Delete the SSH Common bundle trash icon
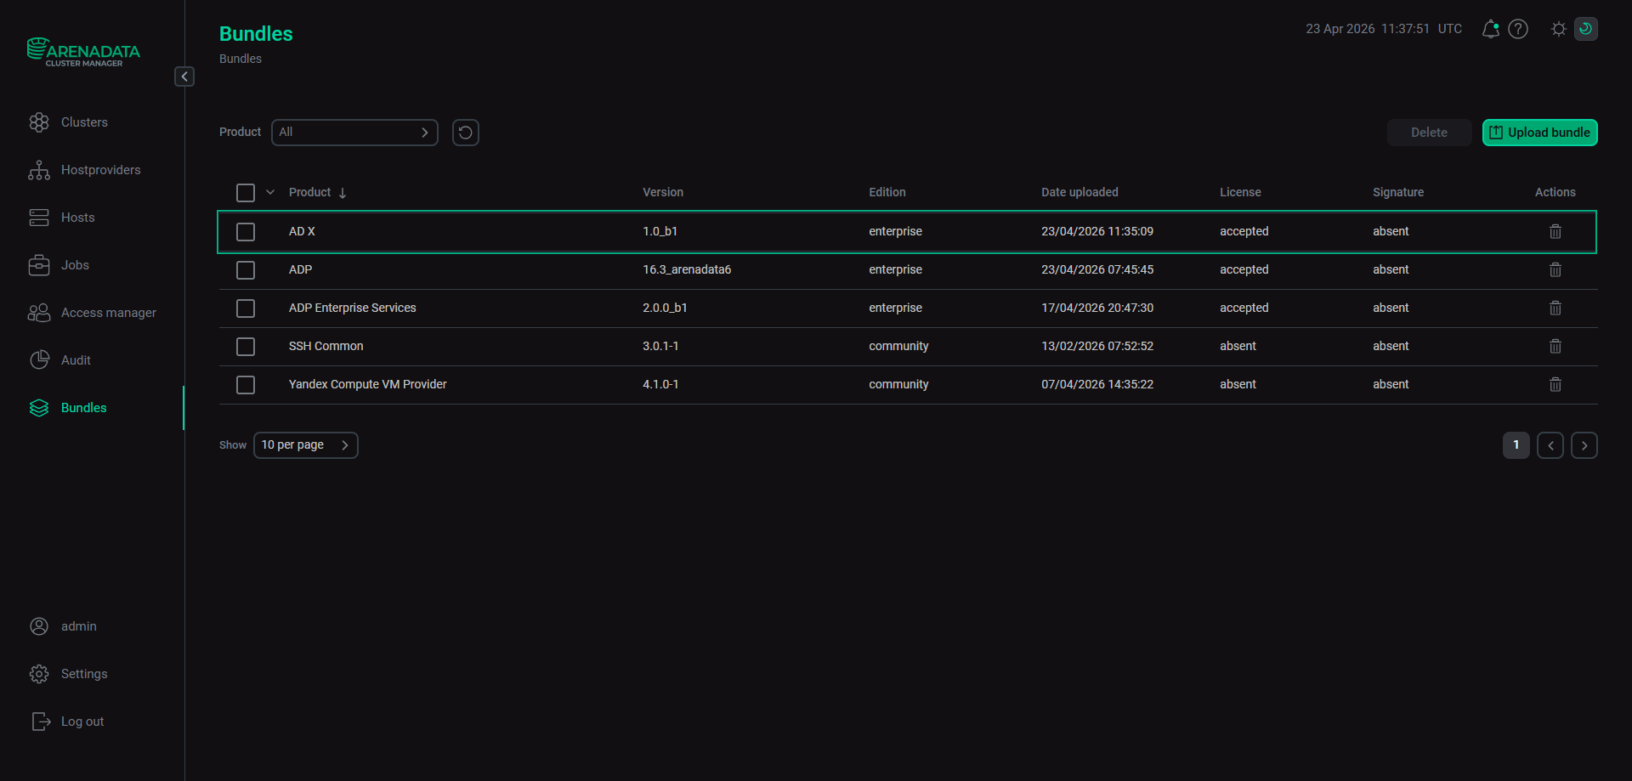Viewport: 1632px width, 781px height. click(x=1555, y=346)
